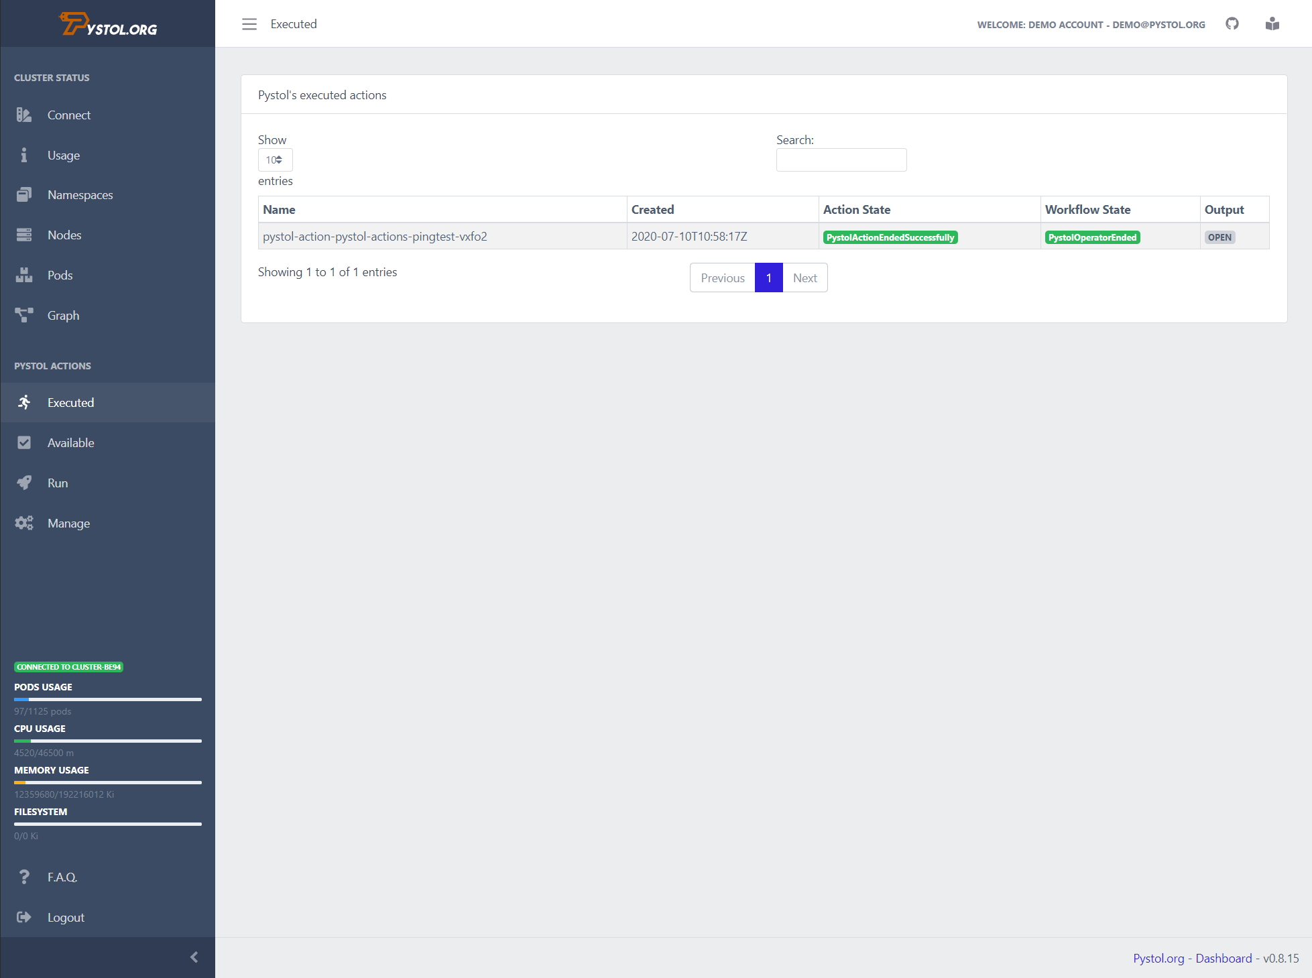Open the Graph view icon

24,315
